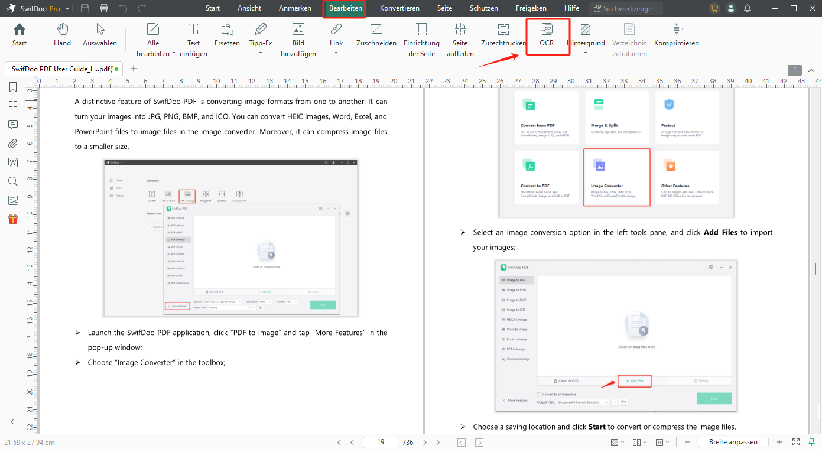
Task: Go to the previous page
Action: pyautogui.click(x=352, y=442)
